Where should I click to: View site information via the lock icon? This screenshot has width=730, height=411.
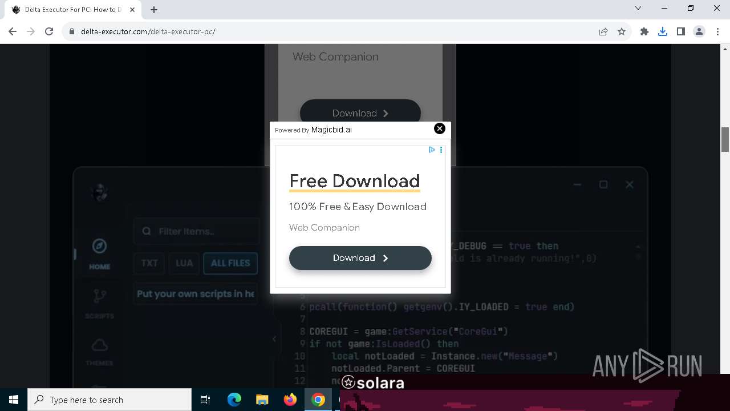[x=72, y=31]
